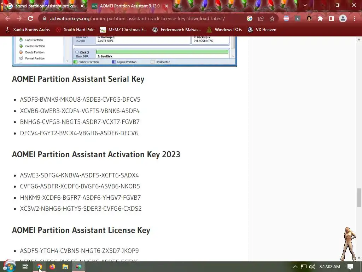Click the activation key ASWE3-SDFG4-KNBV4

pyautogui.click(x=80, y=175)
